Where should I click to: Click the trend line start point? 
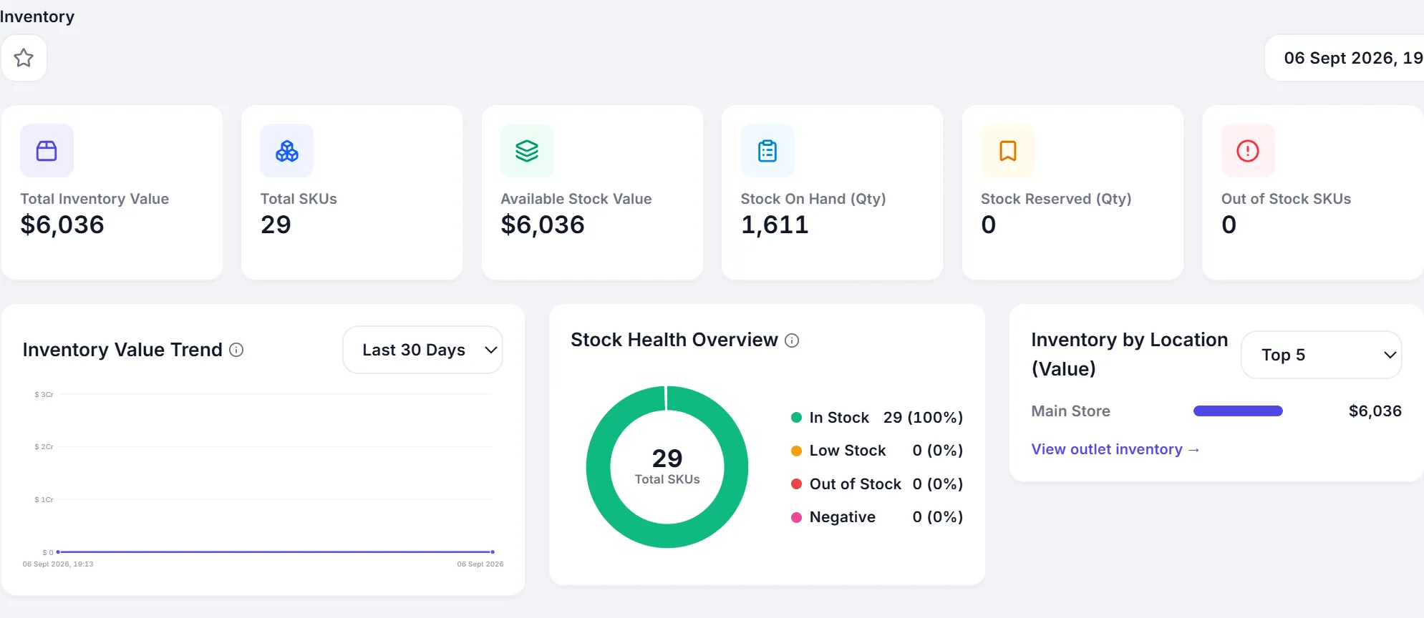(x=58, y=552)
